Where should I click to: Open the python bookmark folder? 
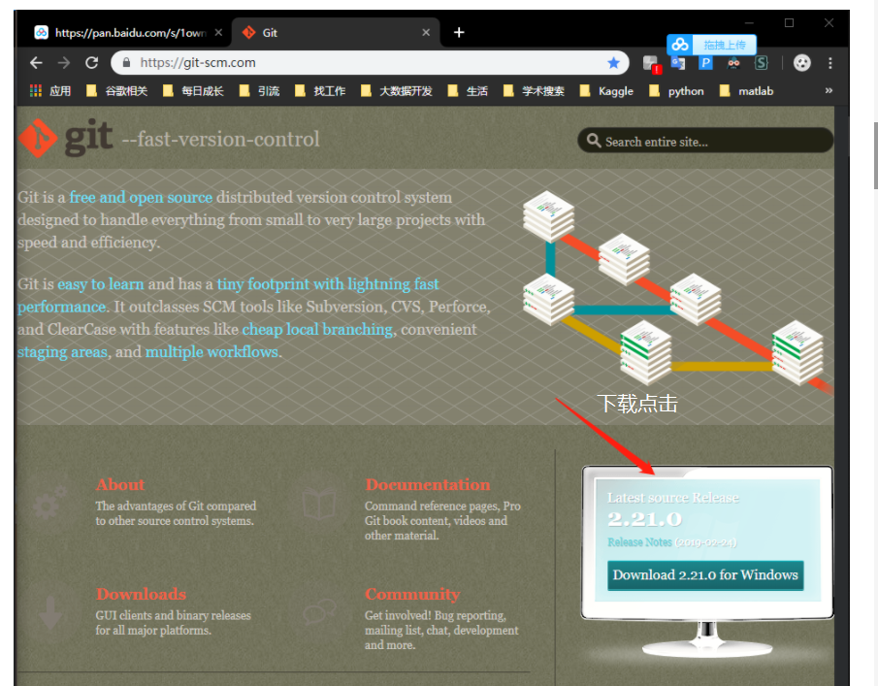[676, 90]
